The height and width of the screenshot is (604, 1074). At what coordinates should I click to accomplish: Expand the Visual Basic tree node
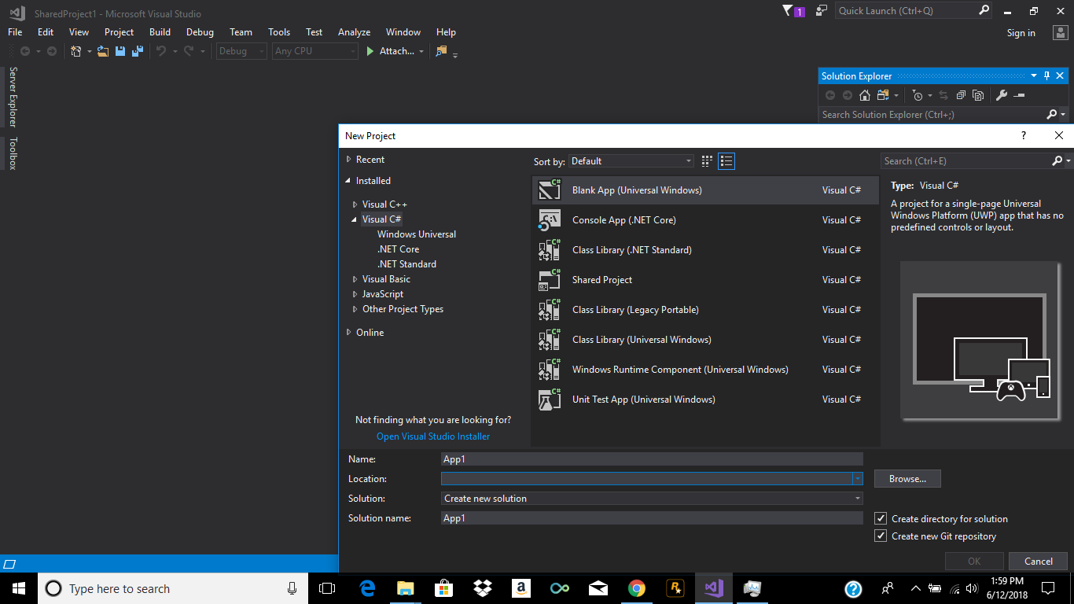tap(355, 279)
